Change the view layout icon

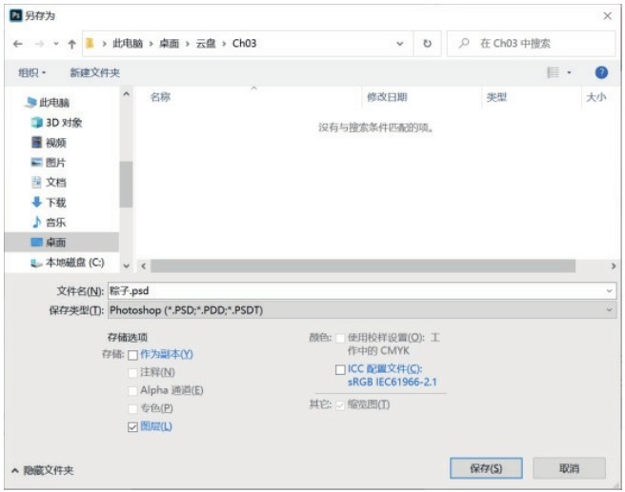pos(553,72)
